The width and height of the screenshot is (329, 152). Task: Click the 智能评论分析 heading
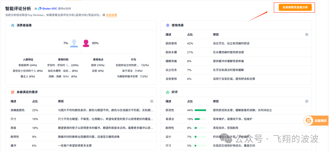point(18,9)
